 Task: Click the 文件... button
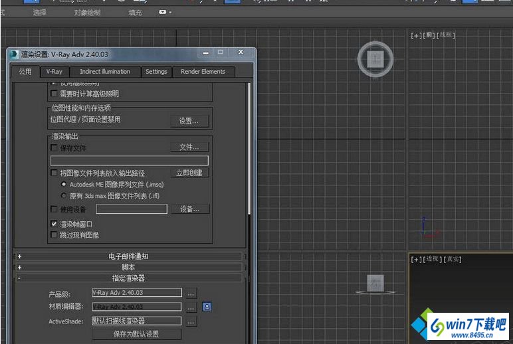pos(189,147)
